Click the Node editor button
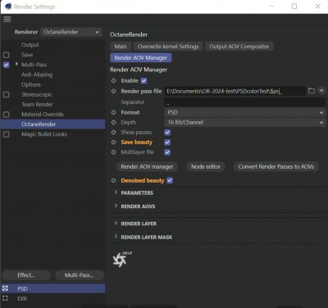This screenshot has height=308, width=328. 206,166
